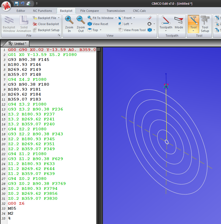The width and height of the screenshot is (221, 224).
Task: Click line 22 G94 Z1.2 F1080
Action: (x=27, y=154)
